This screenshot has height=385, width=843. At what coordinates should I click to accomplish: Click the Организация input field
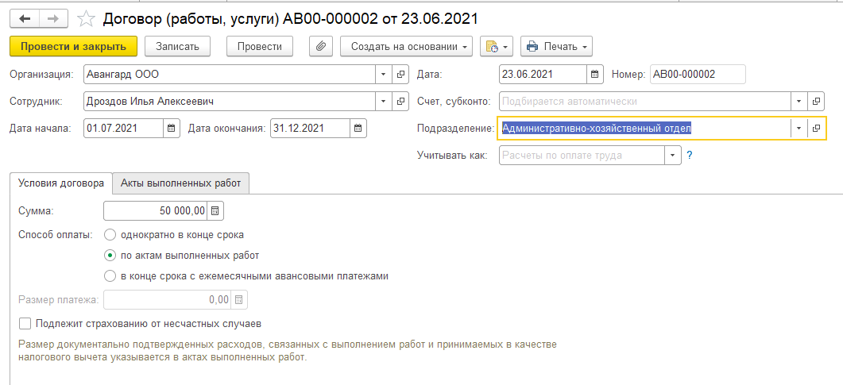(230, 75)
